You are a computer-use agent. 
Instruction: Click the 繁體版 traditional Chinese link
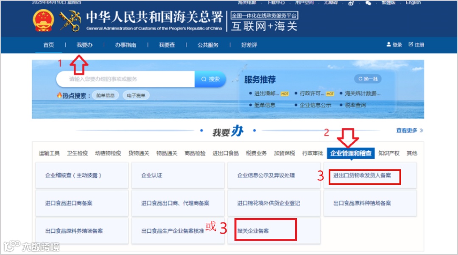point(388,3)
